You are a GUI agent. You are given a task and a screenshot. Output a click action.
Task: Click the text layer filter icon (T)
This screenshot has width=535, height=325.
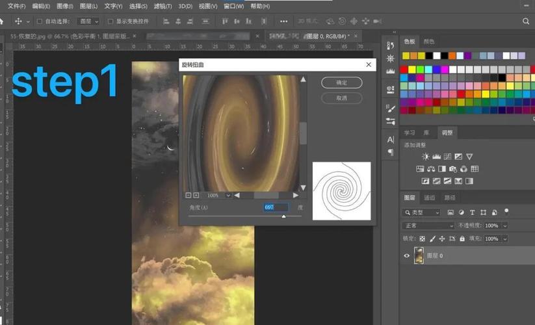click(x=483, y=213)
